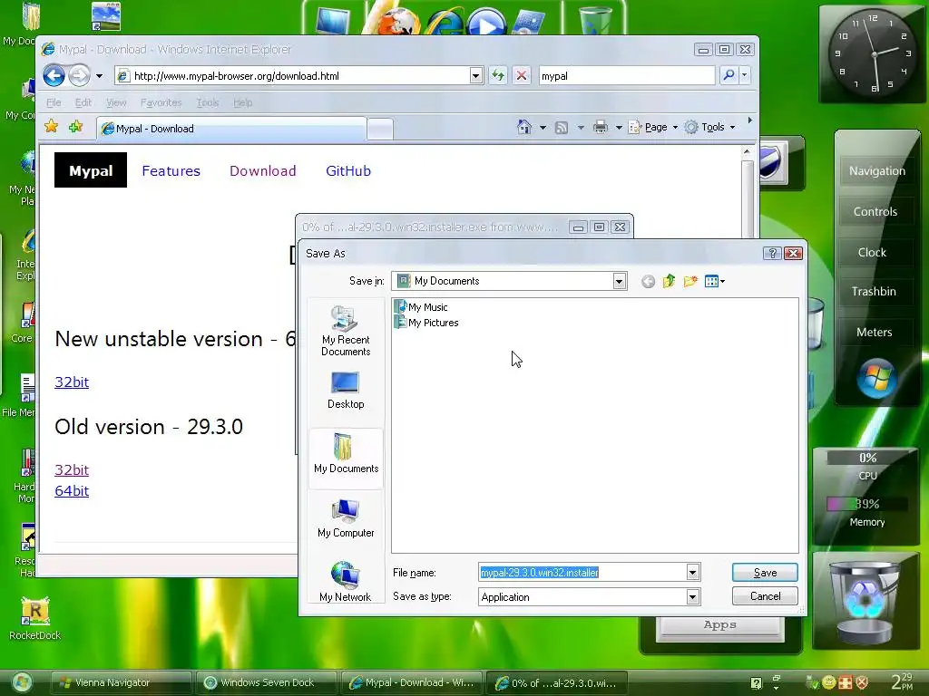Image resolution: width=929 pixels, height=696 pixels.
Task: Click the Save button
Action: pos(765,573)
